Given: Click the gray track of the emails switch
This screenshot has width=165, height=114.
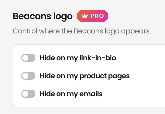Looking at the screenshot, I should tap(32, 94).
